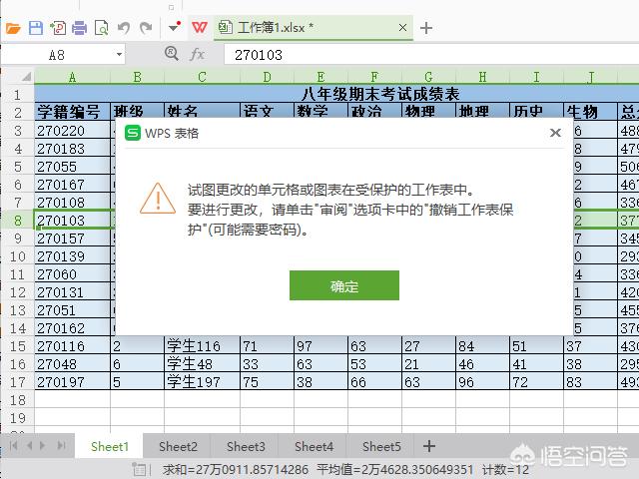Viewport: 639px width, 479px height.
Task: Close the 工作簿1.xlsx tab
Action: [402, 27]
